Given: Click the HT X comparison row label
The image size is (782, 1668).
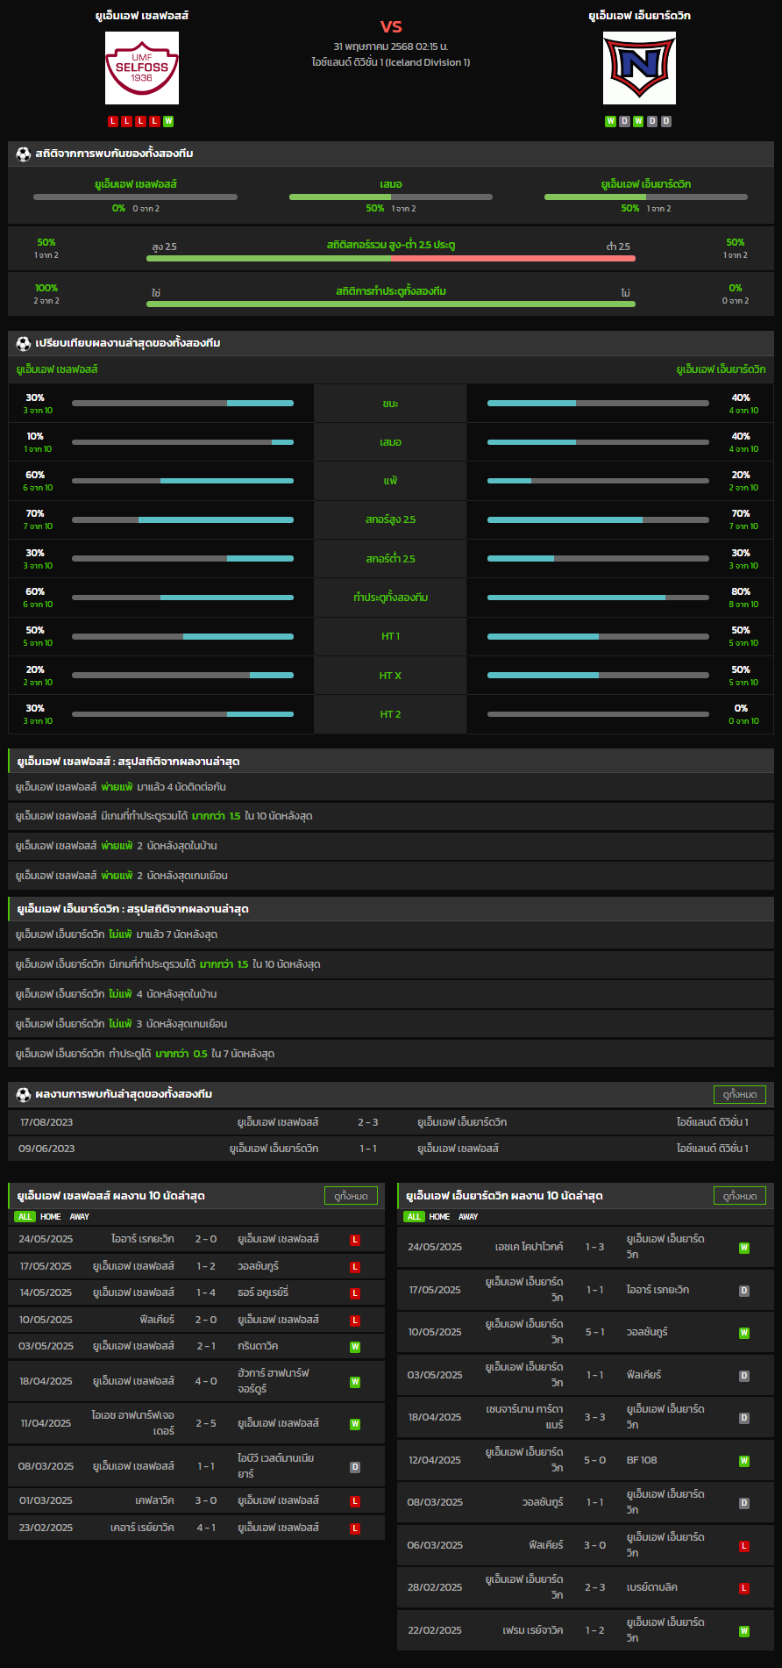Looking at the screenshot, I should coord(391,676).
